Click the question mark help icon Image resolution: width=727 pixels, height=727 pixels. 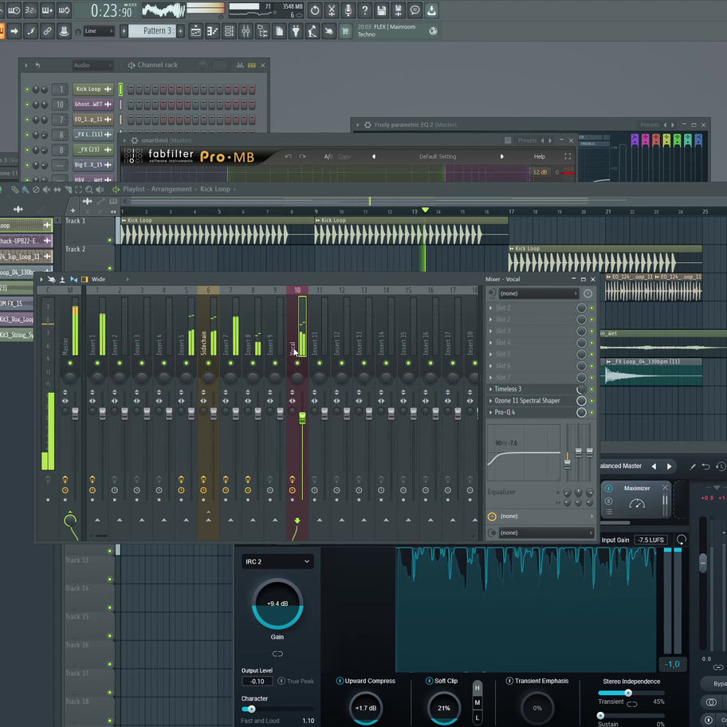(365, 10)
